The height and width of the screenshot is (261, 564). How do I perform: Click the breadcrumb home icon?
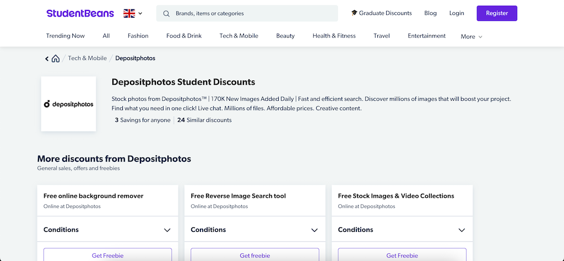(56, 58)
